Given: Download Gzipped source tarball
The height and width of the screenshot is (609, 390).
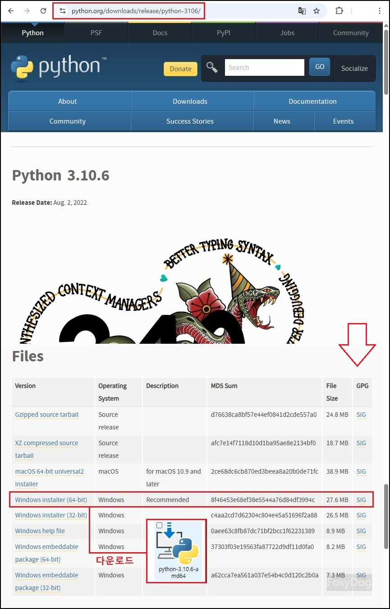Looking at the screenshot, I should coord(47,415).
